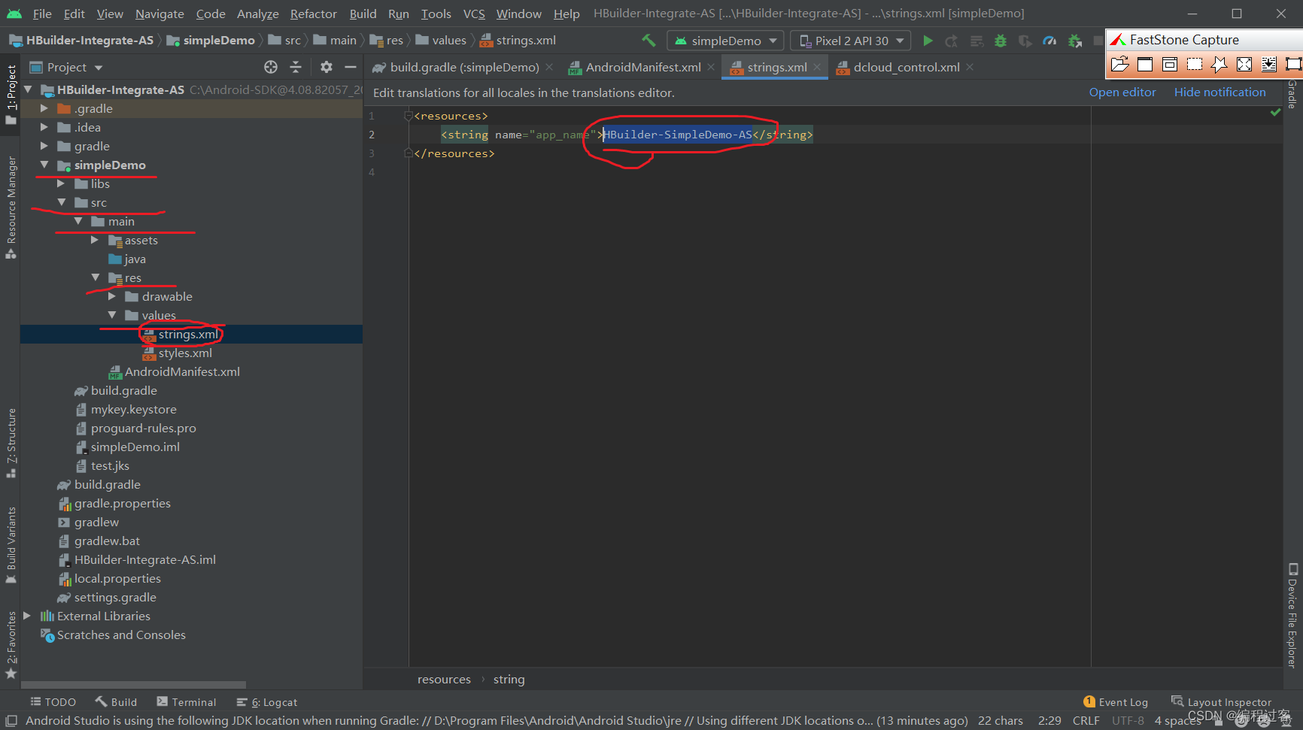Screen dimensions: 1303x730
Task: Click CRLF line separator in status bar
Action: point(1086,721)
